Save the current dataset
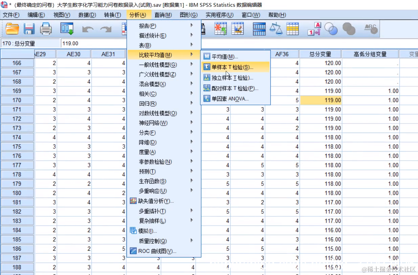This screenshot has height=275, width=418. pyautogui.click(x=29, y=29)
